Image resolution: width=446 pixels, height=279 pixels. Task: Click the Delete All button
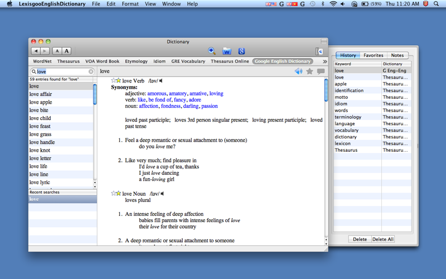click(x=383, y=239)
